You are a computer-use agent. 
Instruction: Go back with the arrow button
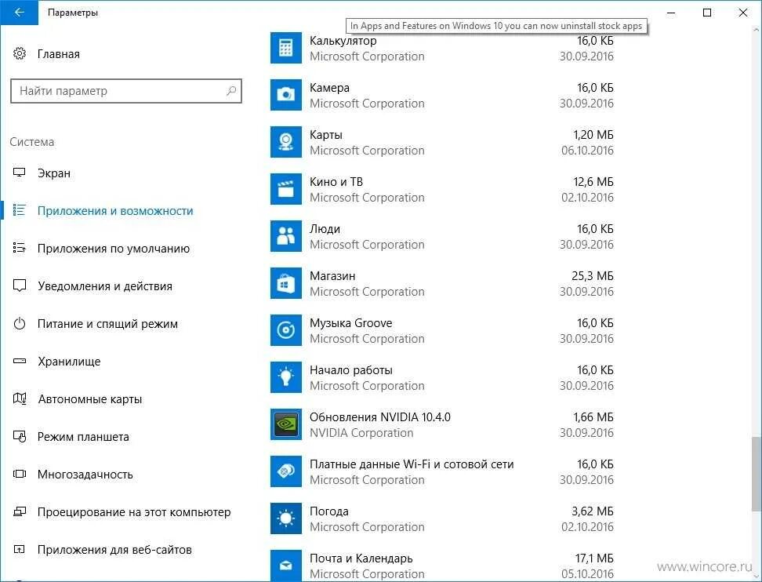[19, 13]
